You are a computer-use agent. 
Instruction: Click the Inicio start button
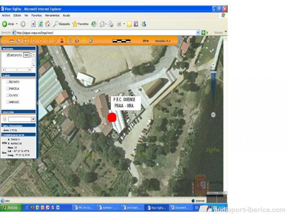point(11,208)
